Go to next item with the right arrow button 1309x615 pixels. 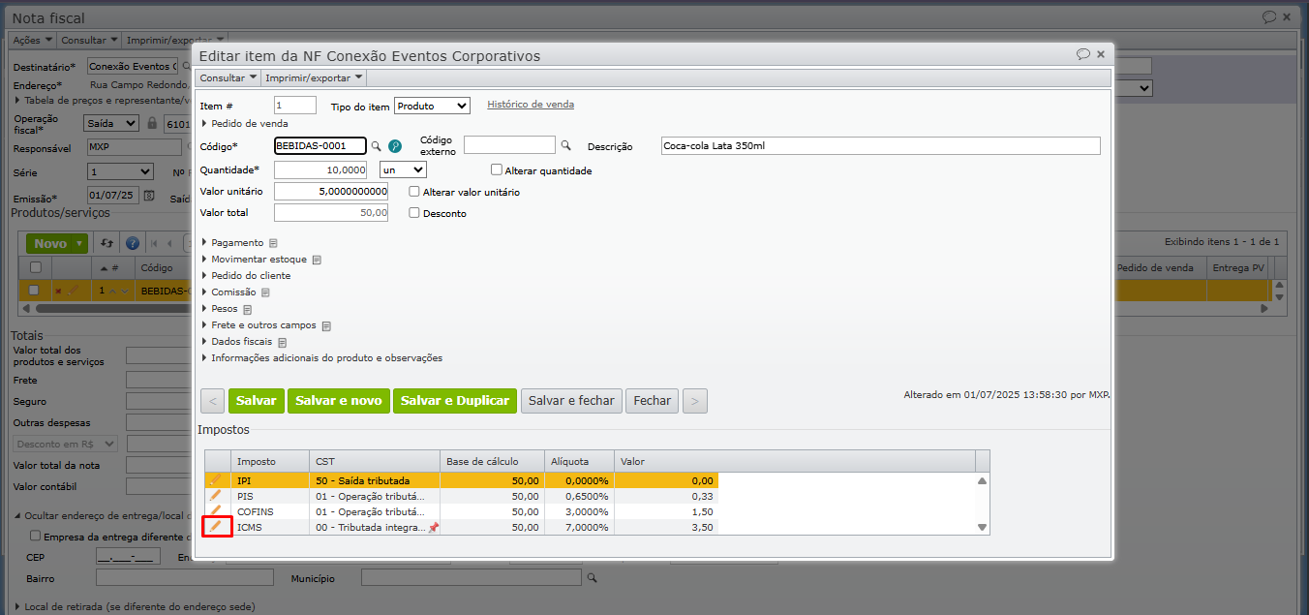point(695,401)
